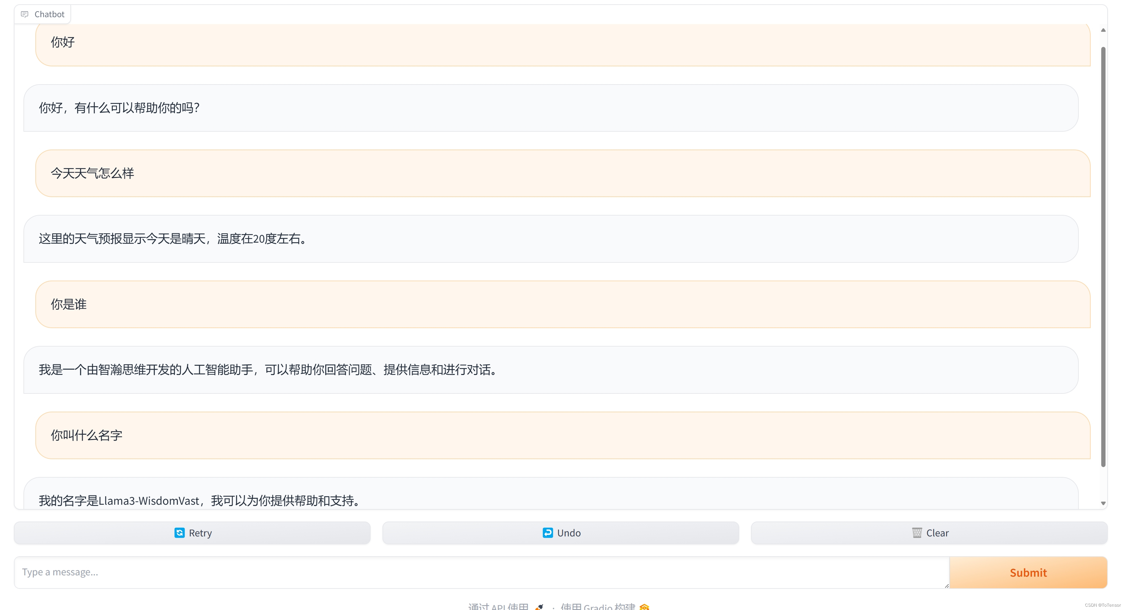The width and height of the screenshot is (1126, 610).
Task: Open the "使用 Gradio 构建" footer link
Action: (598, 606)
